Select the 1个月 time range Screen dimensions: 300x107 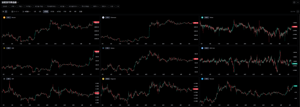(x=46, y=11)
